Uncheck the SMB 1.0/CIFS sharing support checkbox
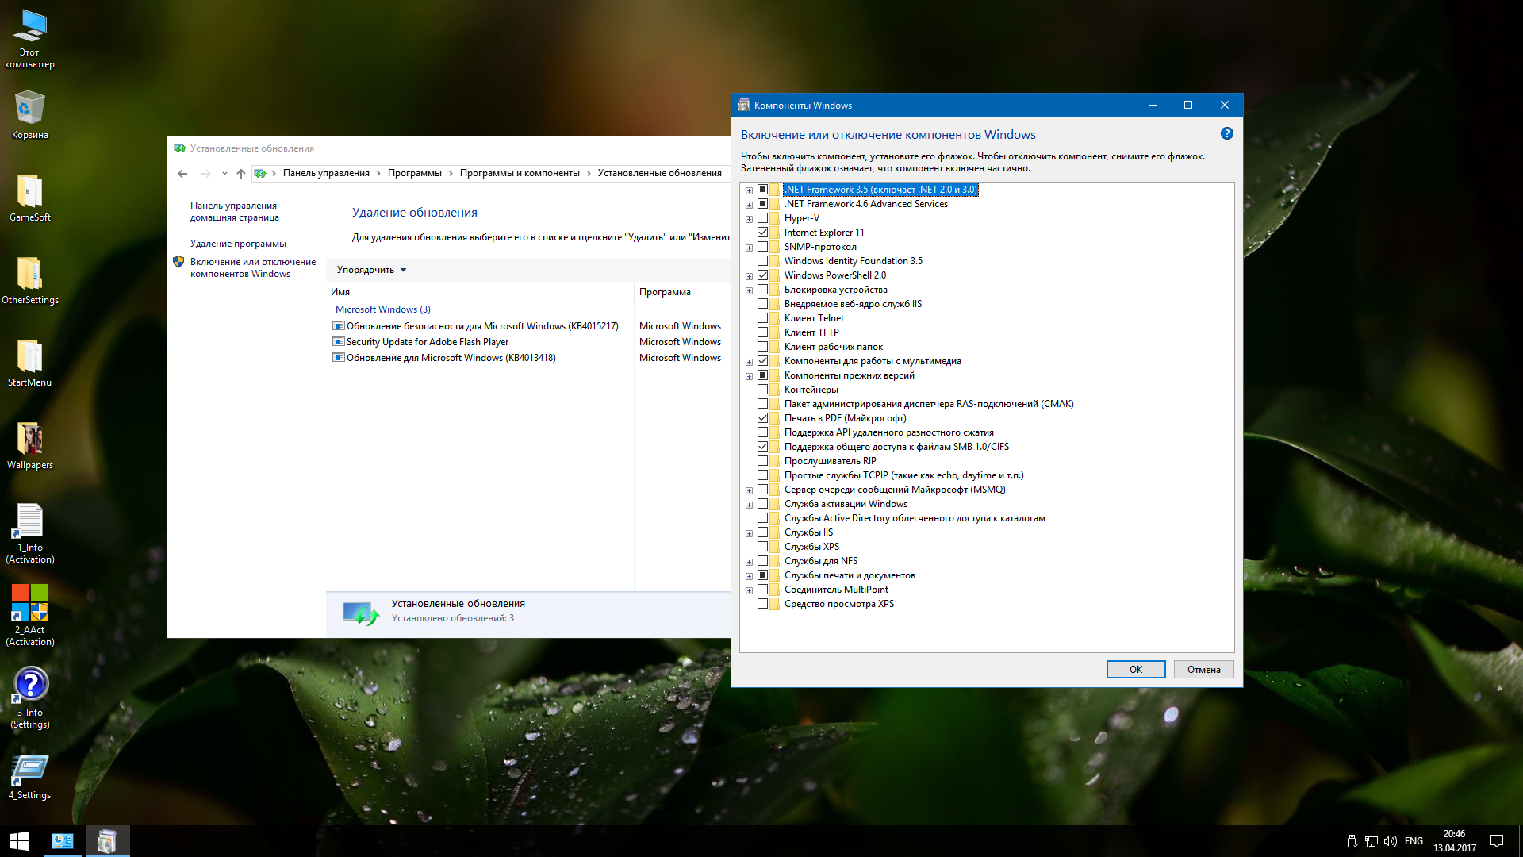The image size is (1523, 857). [x=762, y=447]
